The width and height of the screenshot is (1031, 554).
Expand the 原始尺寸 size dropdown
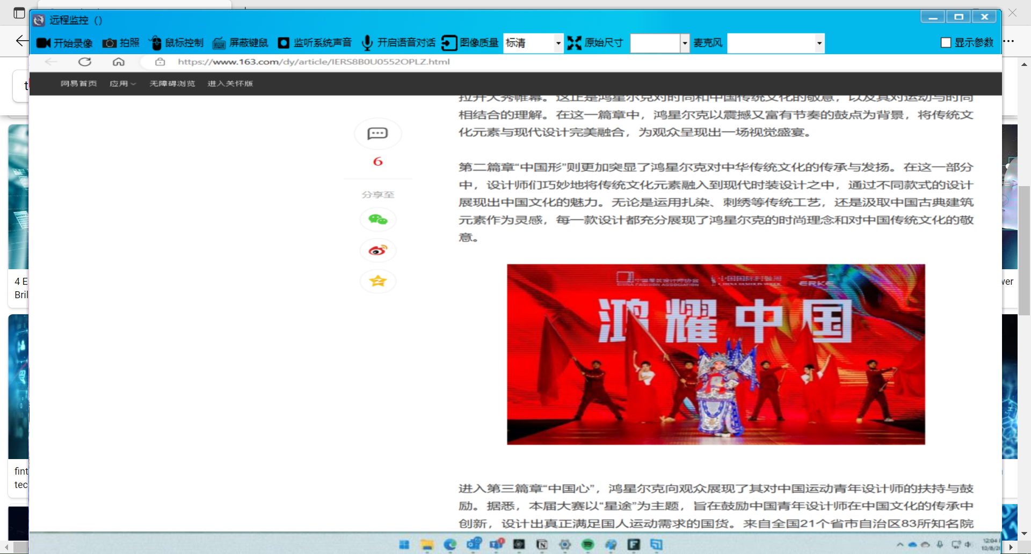pyautogui.click(x=684, y=43)
